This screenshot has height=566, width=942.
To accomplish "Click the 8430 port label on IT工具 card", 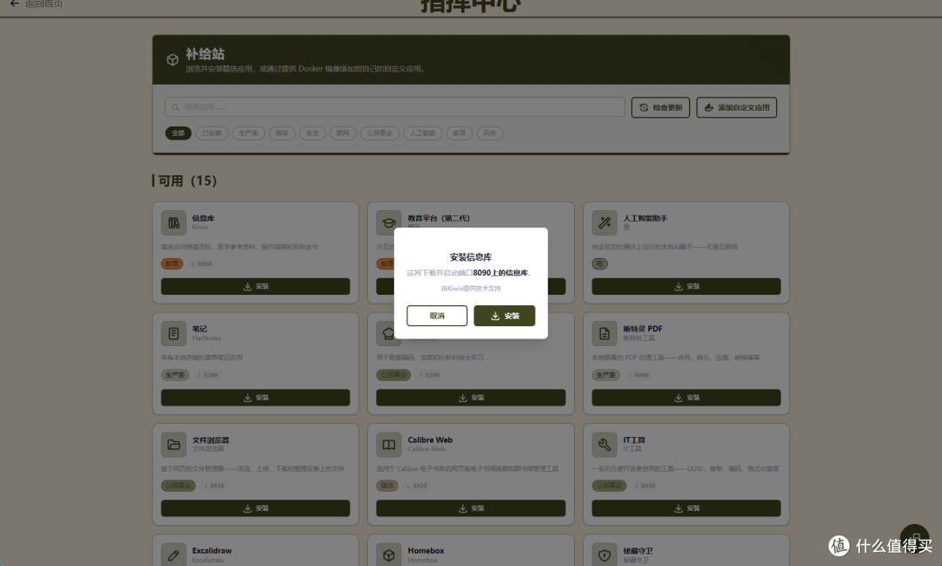I will [x=645, y=486].
